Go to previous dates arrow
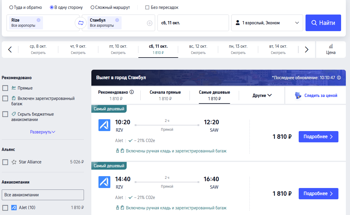The image size is (350, 215). (10, 49)
